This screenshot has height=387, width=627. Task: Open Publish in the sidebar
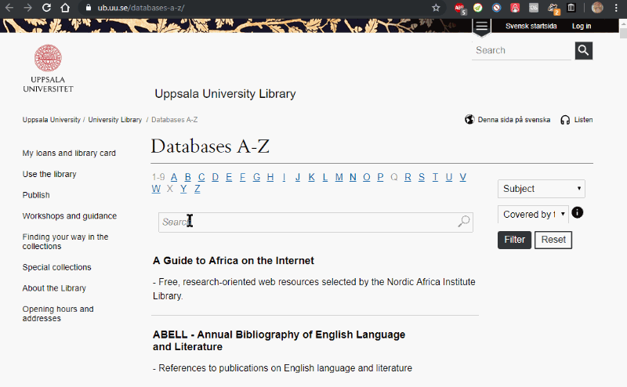[36, 195]
